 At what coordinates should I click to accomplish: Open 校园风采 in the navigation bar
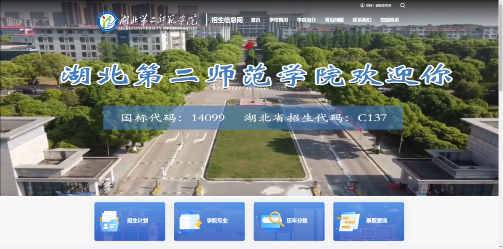[x=389, y=20]
